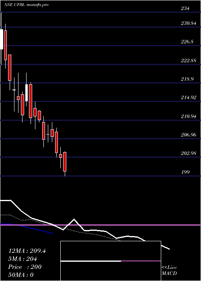Viewport: 201px width, 281px height.
Task: Click the 222.88 price axis label
Action: [x=188, y=60]
